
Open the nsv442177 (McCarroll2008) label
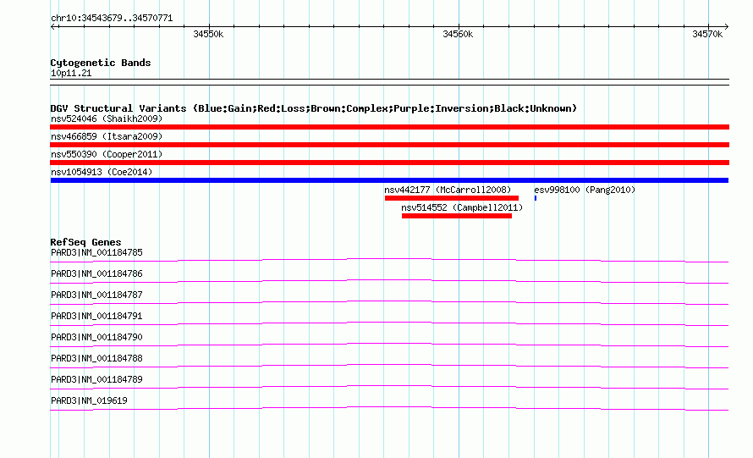click(448, 190)
